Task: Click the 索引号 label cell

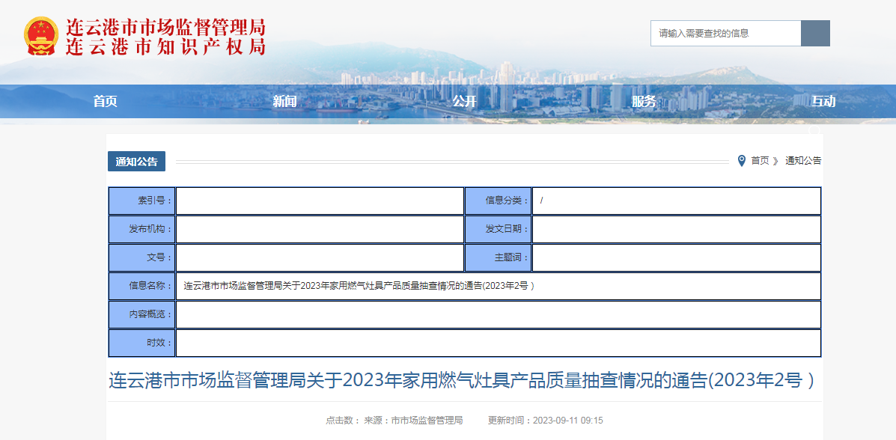Action: (141, 201)
